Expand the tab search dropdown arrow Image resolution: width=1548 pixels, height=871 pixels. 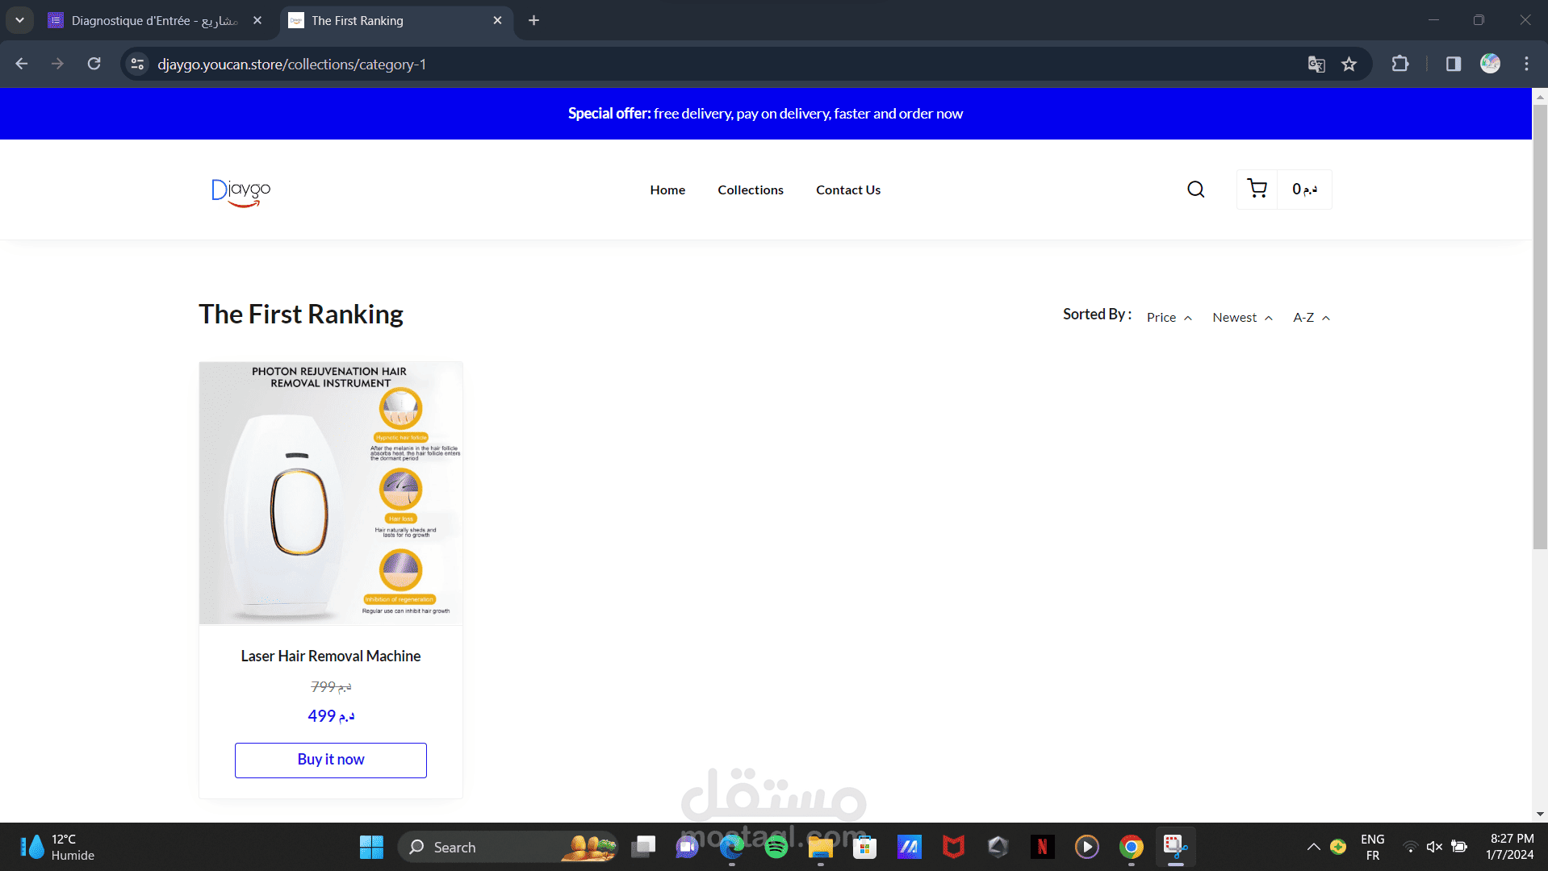tap(19, 20)
